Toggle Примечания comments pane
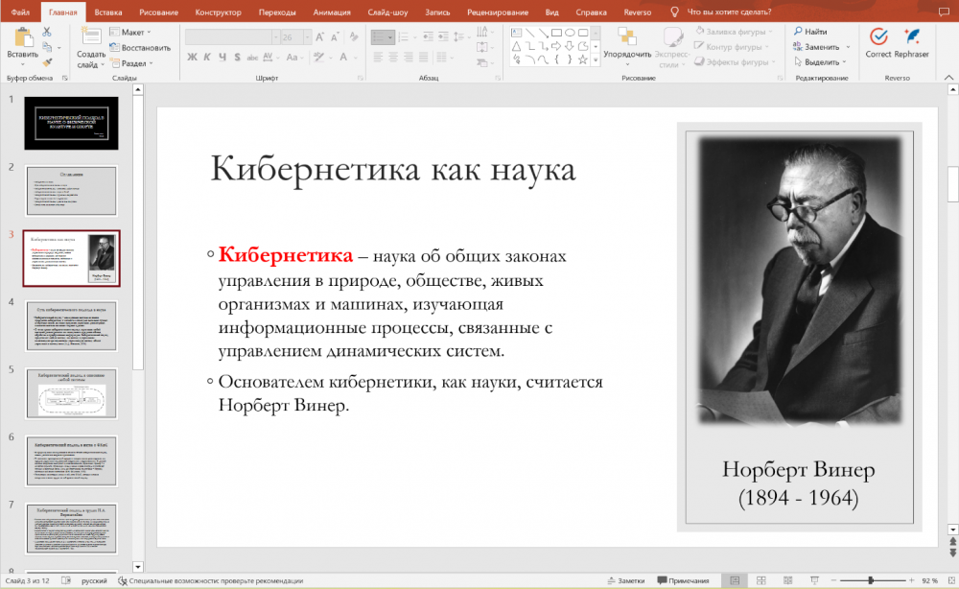 682,580
